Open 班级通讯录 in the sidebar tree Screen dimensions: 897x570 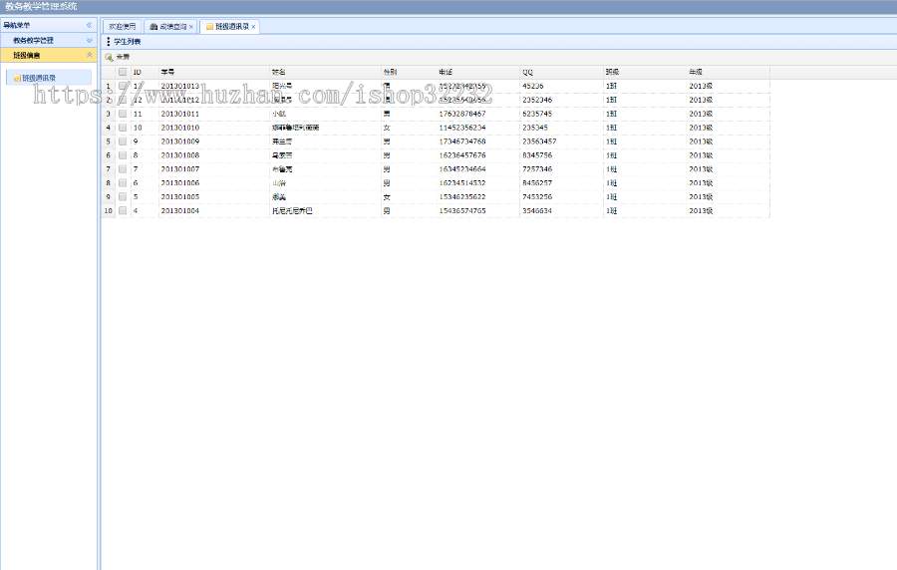pyautogui.click(x=40, y=78)
